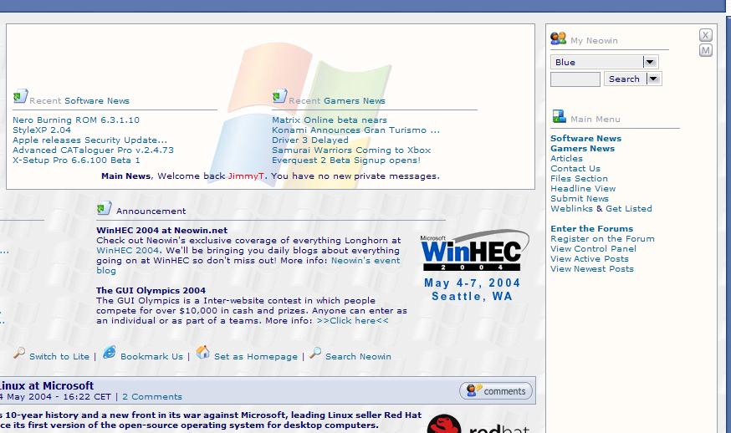Click the My Neowin users icon
The height and width of the screenshot is (433, 731).
558,38
